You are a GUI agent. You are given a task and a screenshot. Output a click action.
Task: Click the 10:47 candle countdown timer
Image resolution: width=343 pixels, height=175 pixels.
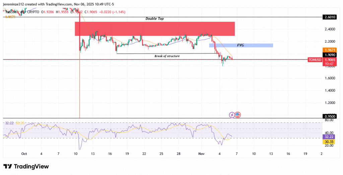tap(330, 64)
